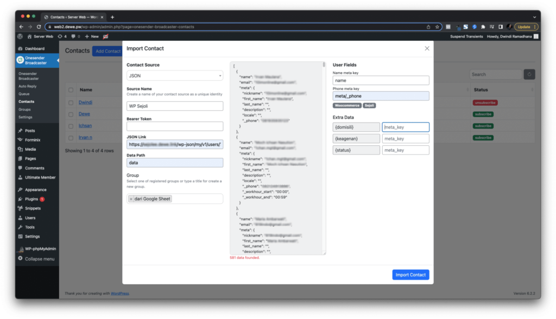Screen dimensions: 556x319
Task: Open Plugins in the sidebar menu
Action: pyautogui.click(x=31, y=199)
